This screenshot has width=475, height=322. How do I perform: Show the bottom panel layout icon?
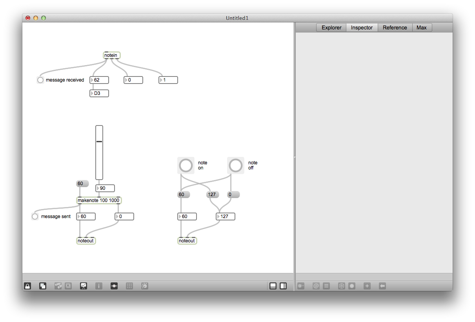pyautogui.click(x=273, y=286)
